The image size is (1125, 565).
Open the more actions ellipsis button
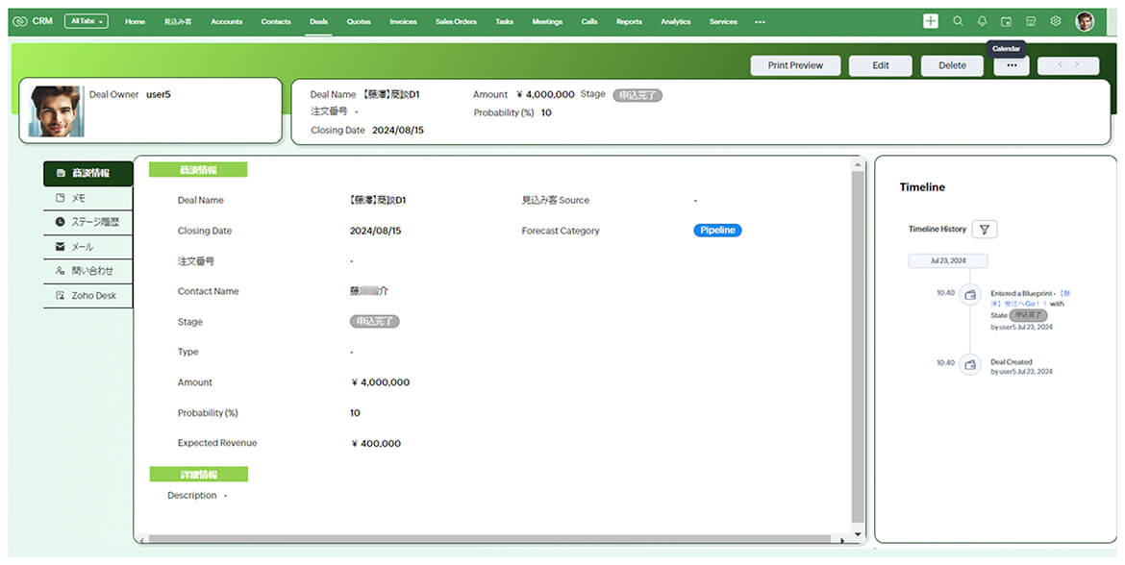[1012, 65]
